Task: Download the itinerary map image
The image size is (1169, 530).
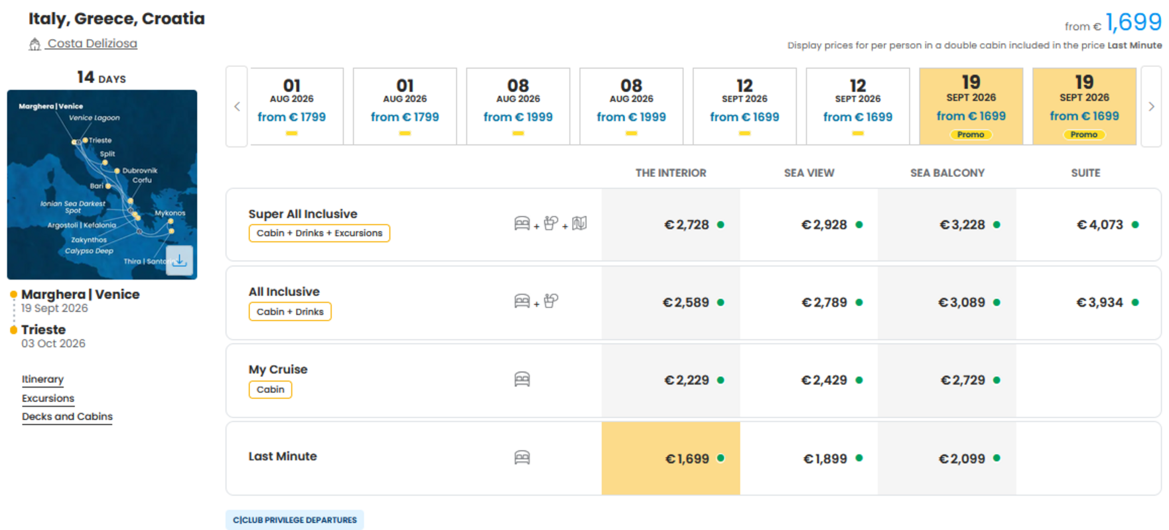Action: (179, 260)
